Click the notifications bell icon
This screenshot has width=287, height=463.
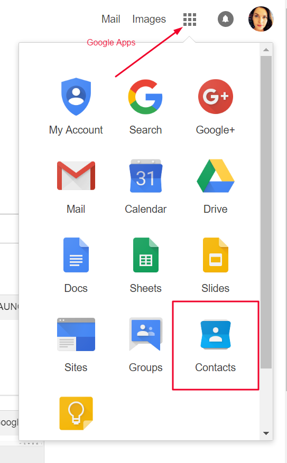click(226, 19)
